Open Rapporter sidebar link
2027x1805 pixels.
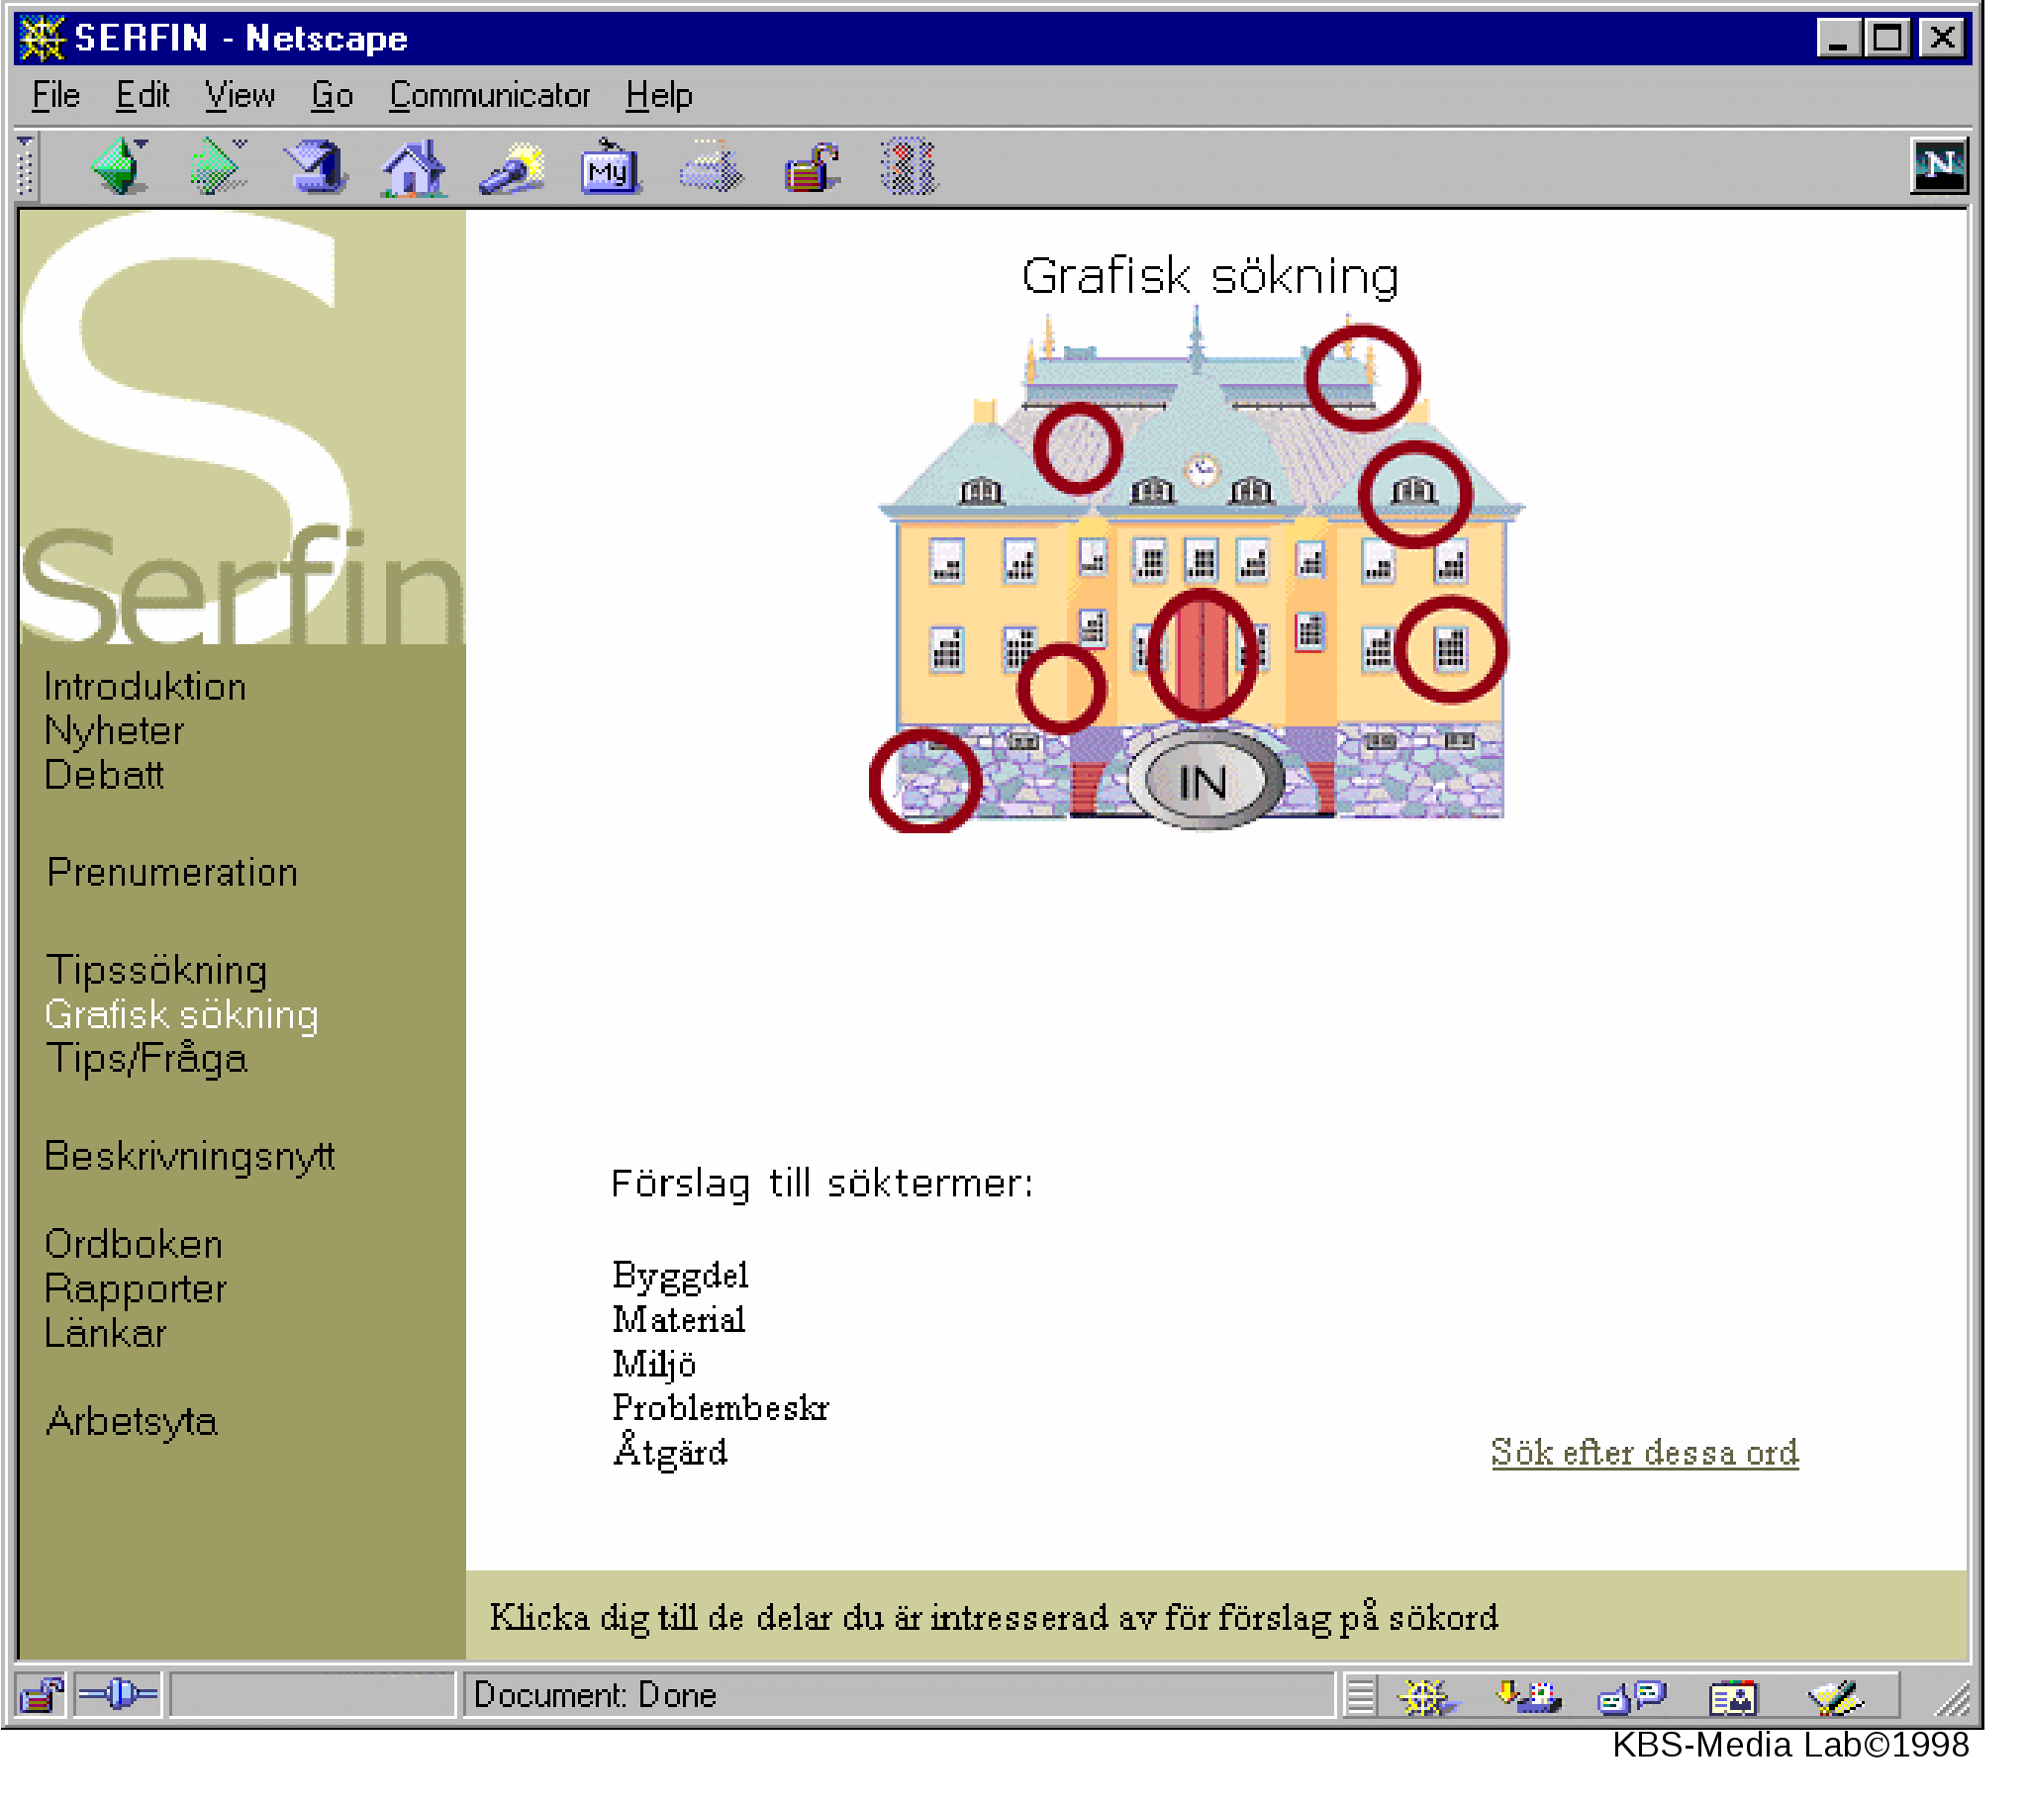136,1290
